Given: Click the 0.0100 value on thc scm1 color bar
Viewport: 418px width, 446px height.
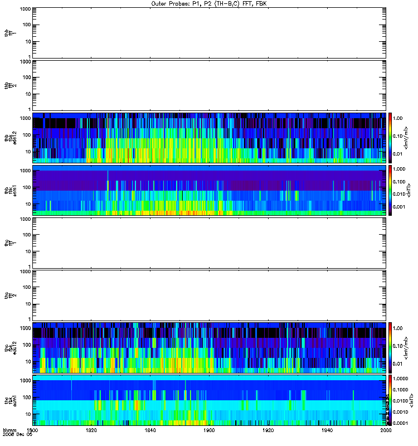Looking at the screenshot, I should [x=400, y=401].
